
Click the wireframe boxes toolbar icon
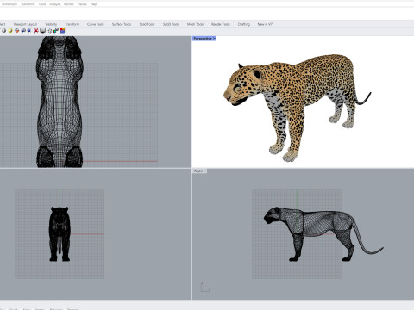(x=49, y=30)
